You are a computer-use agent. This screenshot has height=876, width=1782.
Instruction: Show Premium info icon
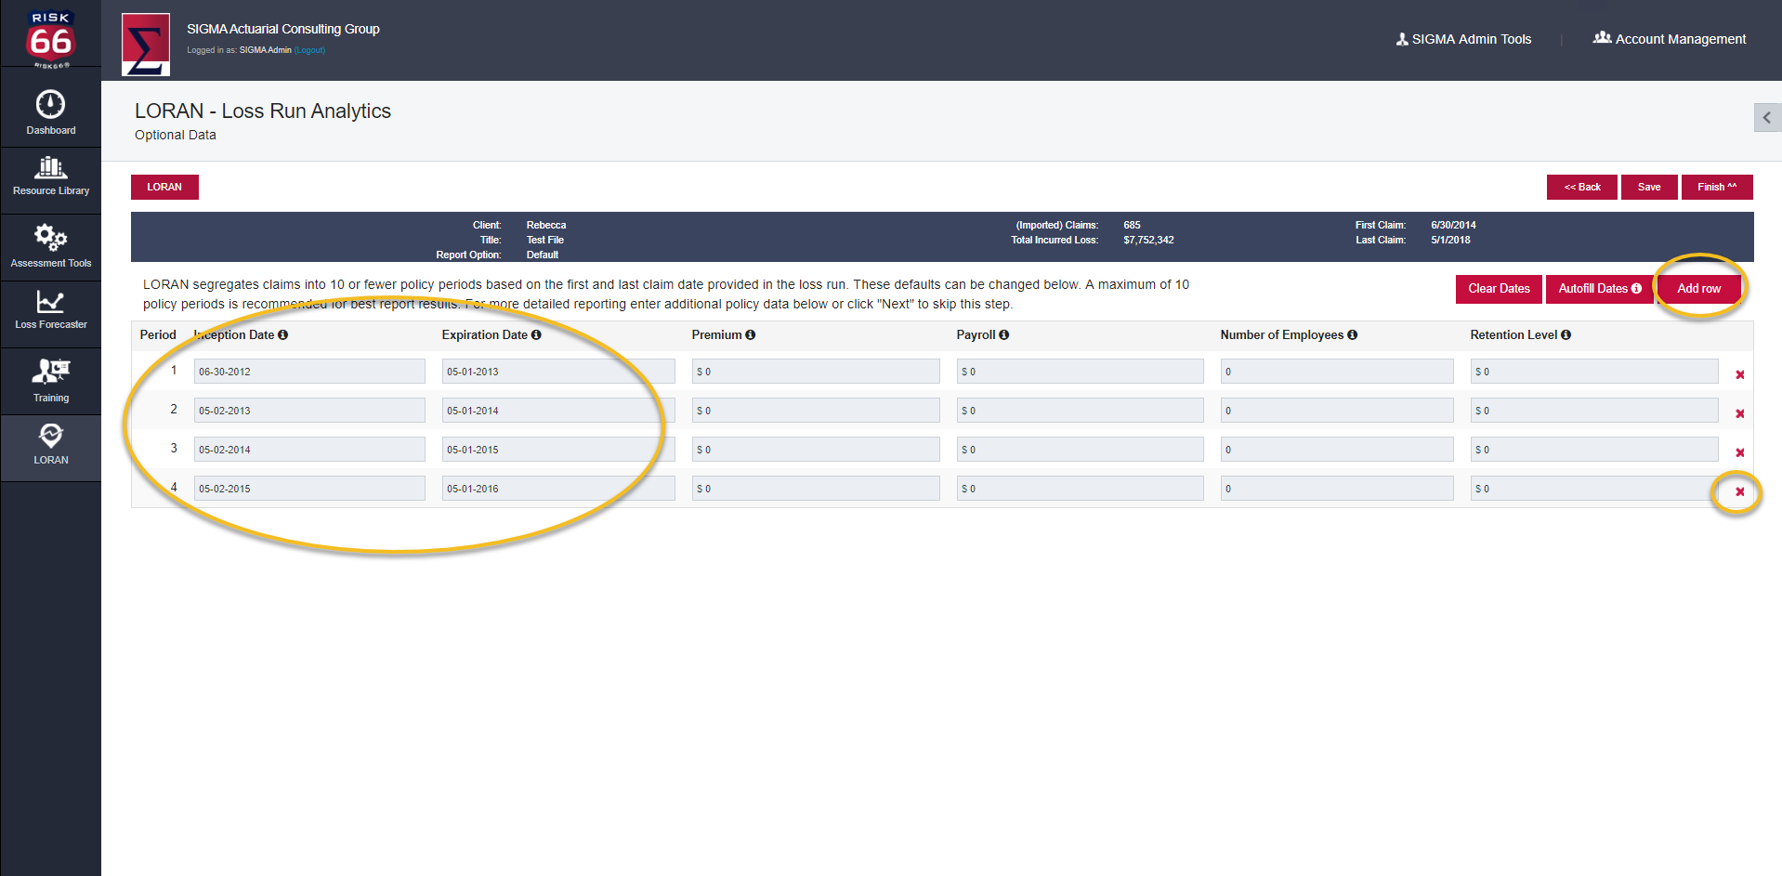751,334
